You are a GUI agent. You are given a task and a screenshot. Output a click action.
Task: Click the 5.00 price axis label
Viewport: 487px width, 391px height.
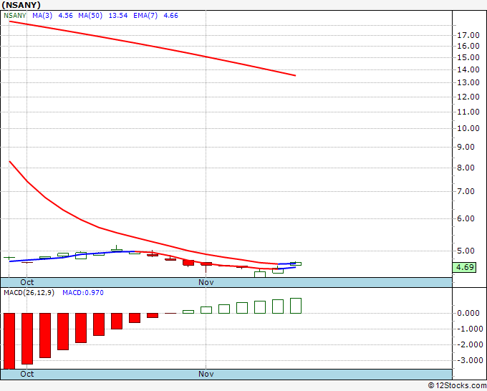coord(466,251)
